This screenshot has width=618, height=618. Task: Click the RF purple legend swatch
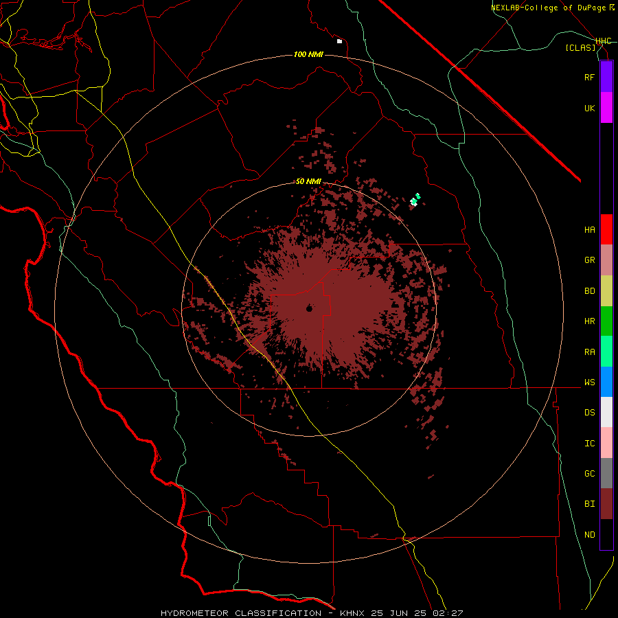coord(606,77)
